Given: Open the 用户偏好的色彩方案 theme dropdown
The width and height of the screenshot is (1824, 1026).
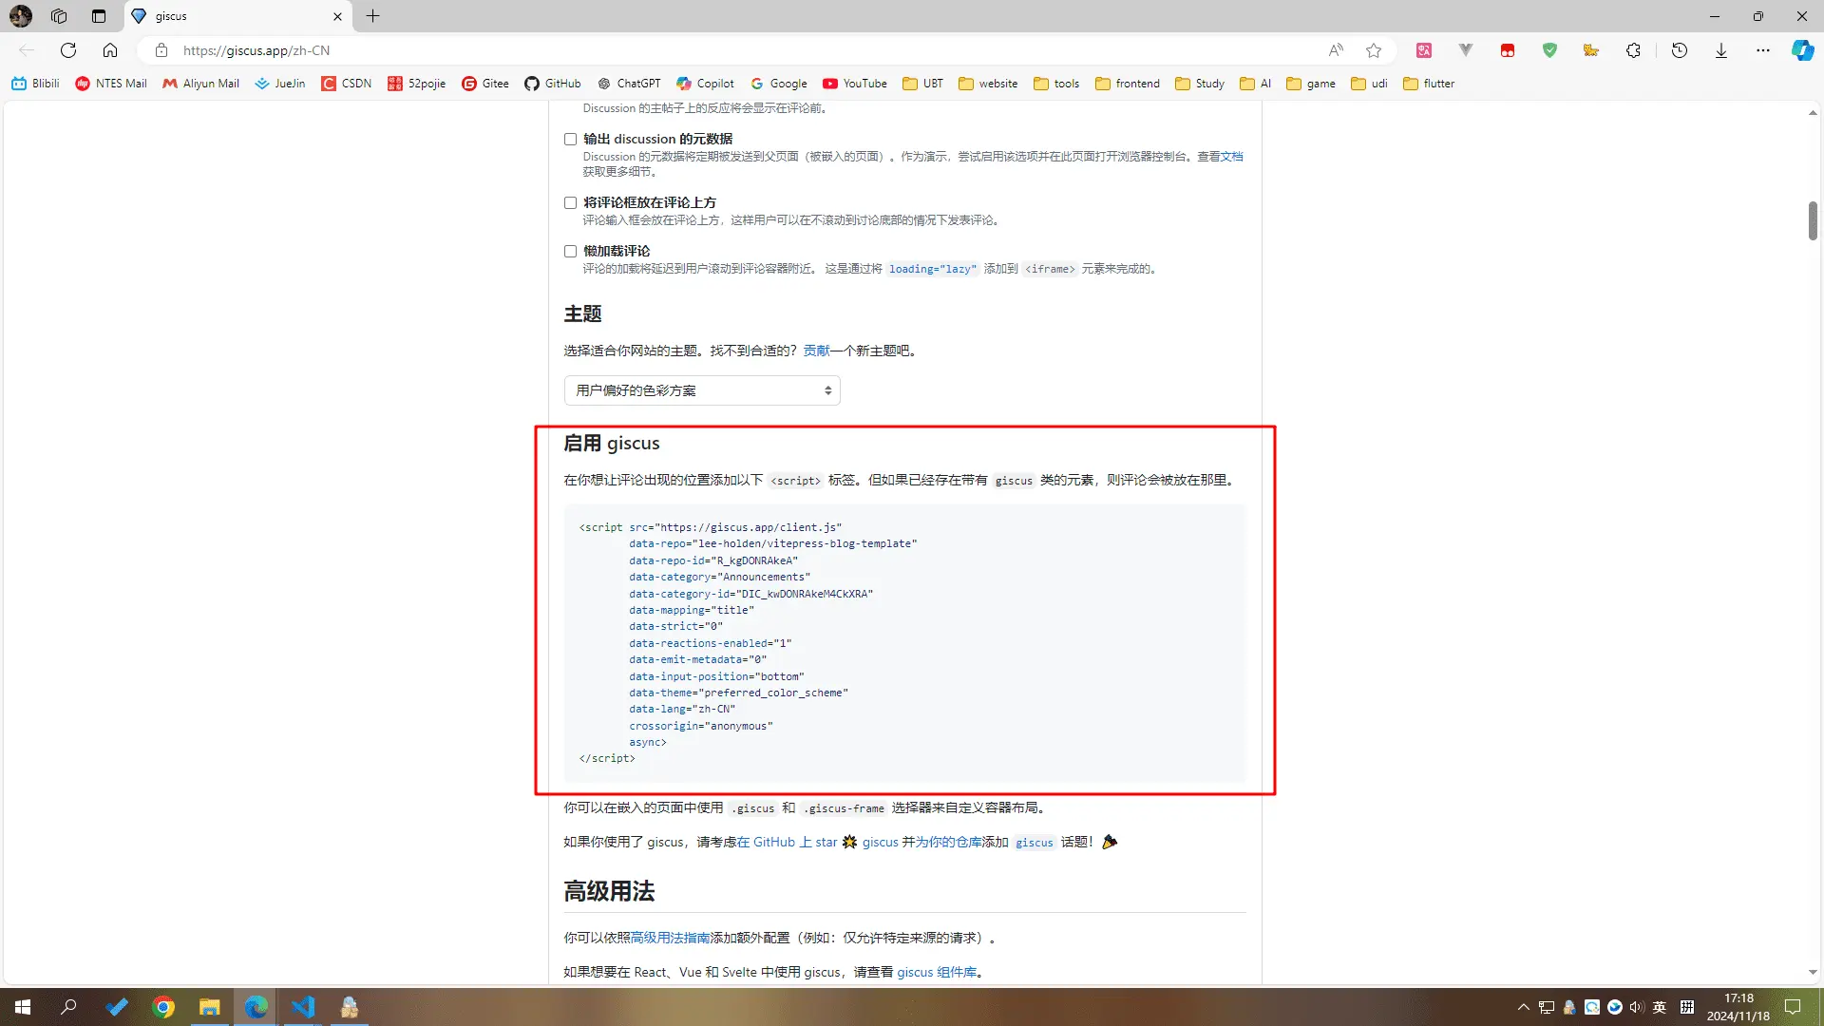Looking at the screenshot, I should (701, 389).
